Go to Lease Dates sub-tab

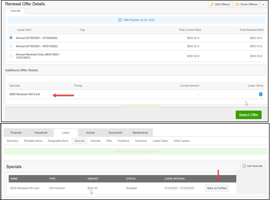160,141
